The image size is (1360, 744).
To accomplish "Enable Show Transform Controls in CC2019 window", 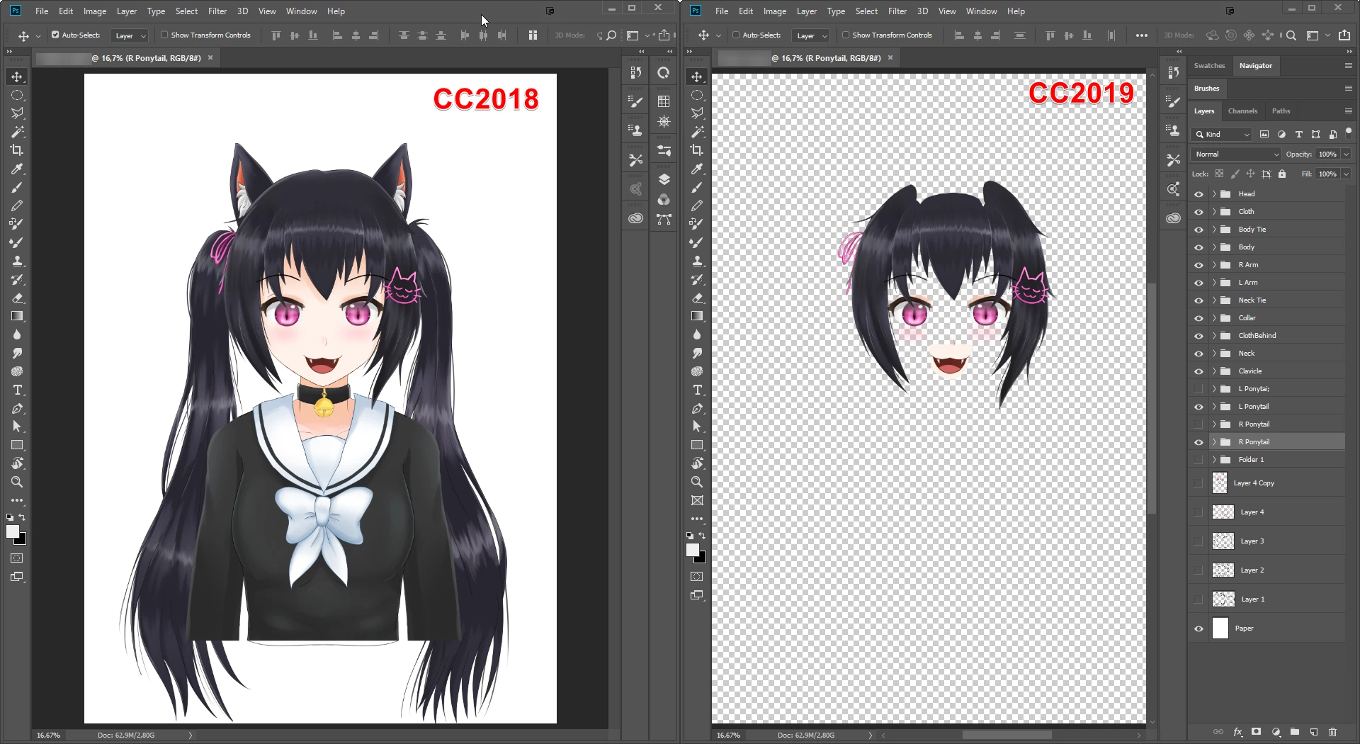I will click(x=846, y=35).
